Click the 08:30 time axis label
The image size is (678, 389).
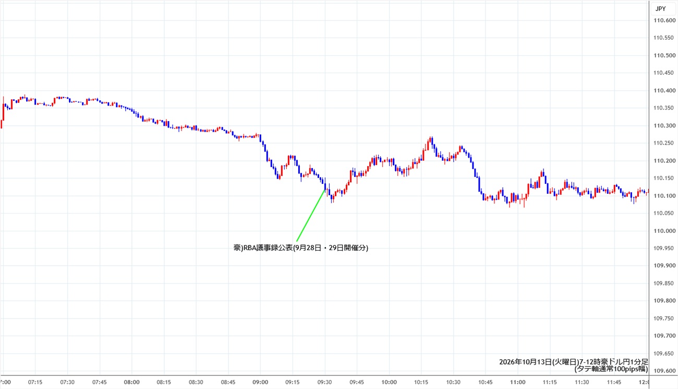(196, 382)
